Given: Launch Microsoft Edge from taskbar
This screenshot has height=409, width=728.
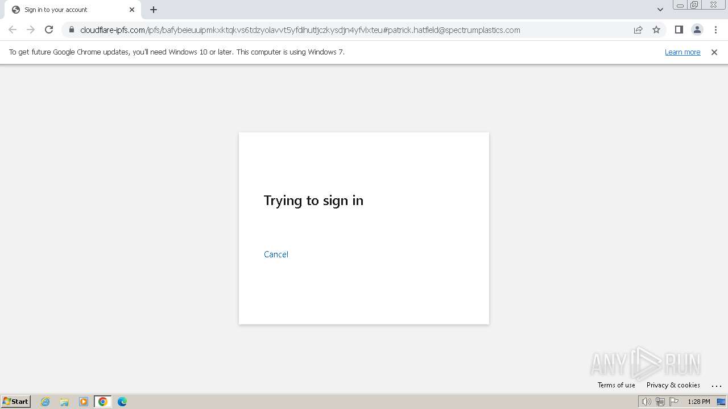Looking at the screenshot, I should (x=122, y=402).
